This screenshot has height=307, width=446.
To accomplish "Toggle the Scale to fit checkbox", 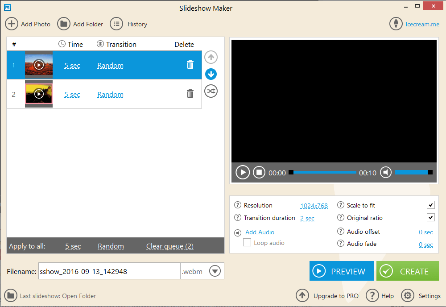I will click(x=430, y=205).
